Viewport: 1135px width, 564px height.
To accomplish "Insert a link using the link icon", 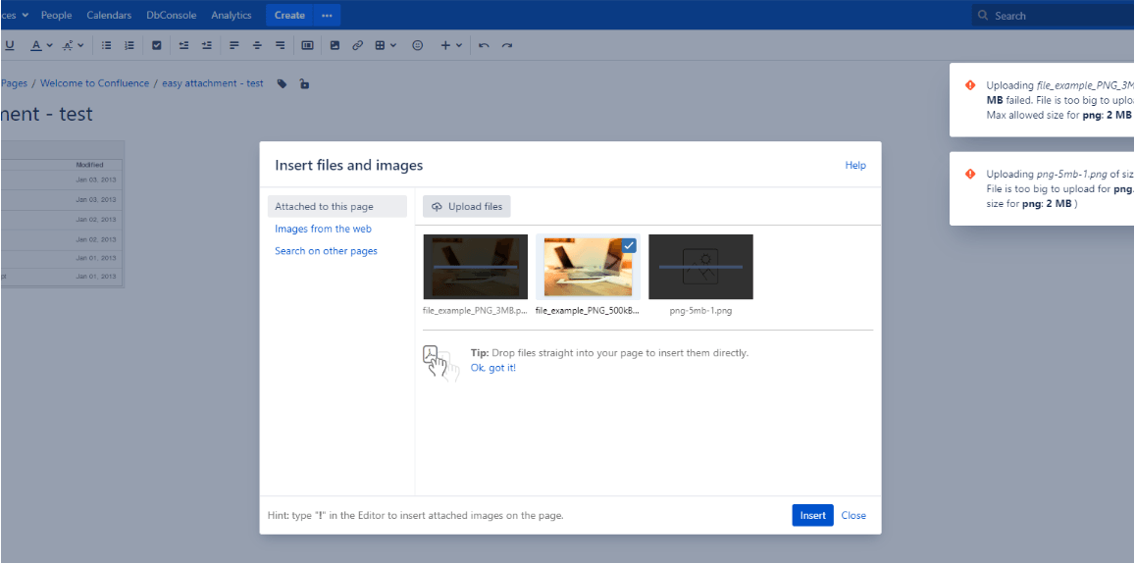I will (x=358, y=45).
